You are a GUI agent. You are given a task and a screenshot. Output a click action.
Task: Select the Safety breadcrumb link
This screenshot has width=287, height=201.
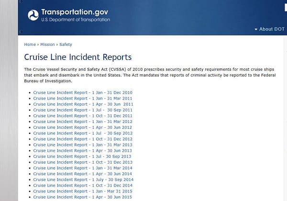66,45
